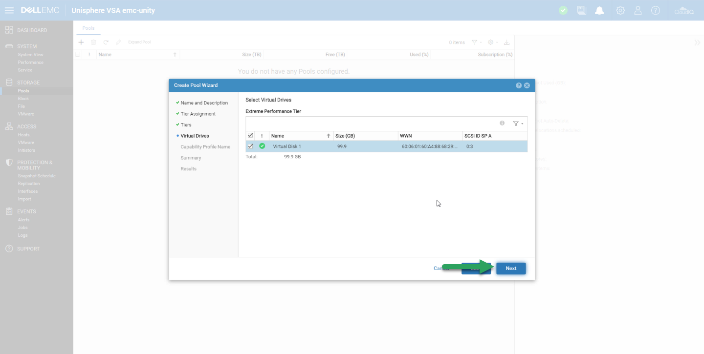Image resolution: width=704 pixels, height=354 pixels.
Task: Open the user account icon
Action: click(x=638, y=10)
